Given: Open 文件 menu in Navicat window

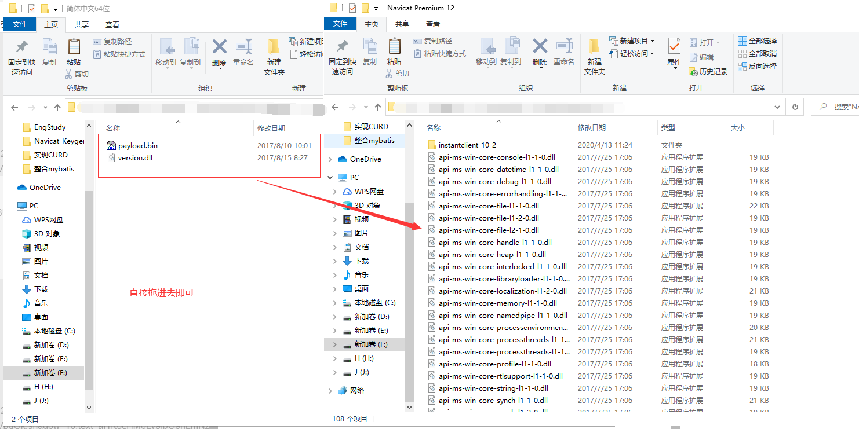Looking at the screenshot, I should pyautogui.click(x=340, y=24).
